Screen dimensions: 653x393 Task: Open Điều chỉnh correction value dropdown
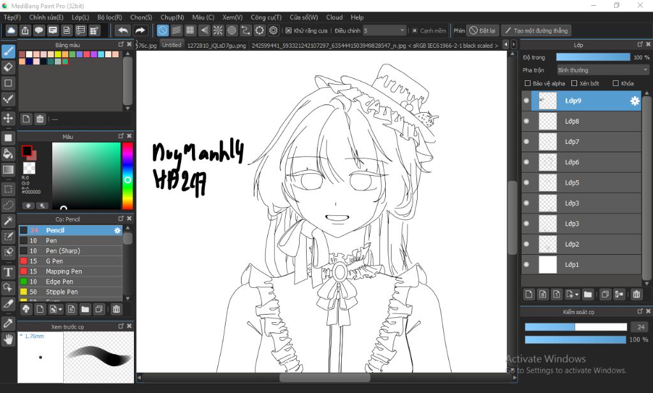tap(384, 31)
